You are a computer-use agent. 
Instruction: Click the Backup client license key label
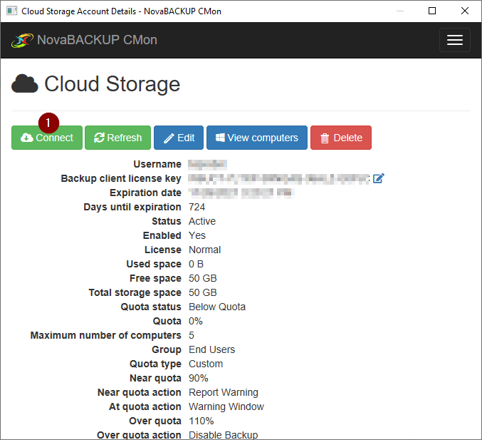click(x=121, y=178)
